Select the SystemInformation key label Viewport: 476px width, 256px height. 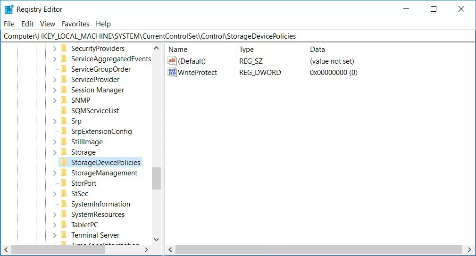[x=100, y=204]
